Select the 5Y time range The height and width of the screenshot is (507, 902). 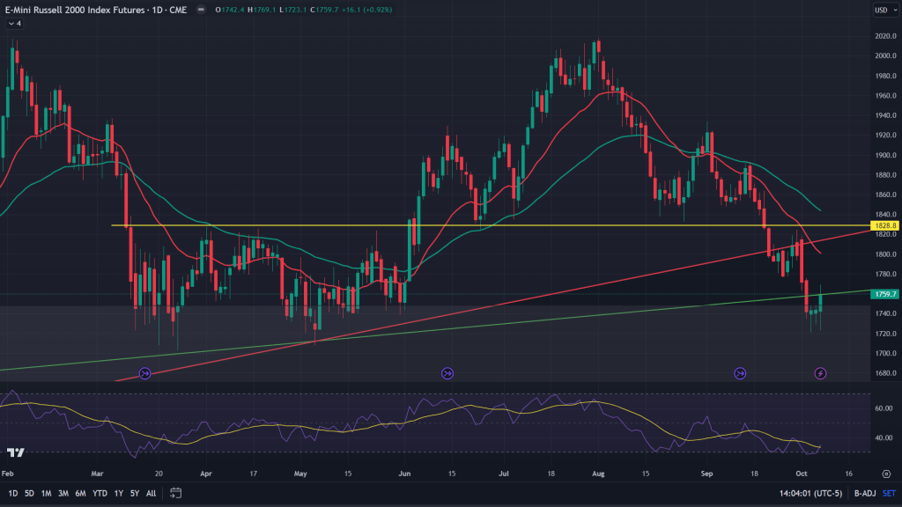(x=134, y=493)
